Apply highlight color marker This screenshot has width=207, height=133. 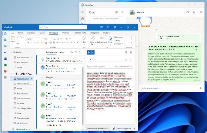click(41, 43)
